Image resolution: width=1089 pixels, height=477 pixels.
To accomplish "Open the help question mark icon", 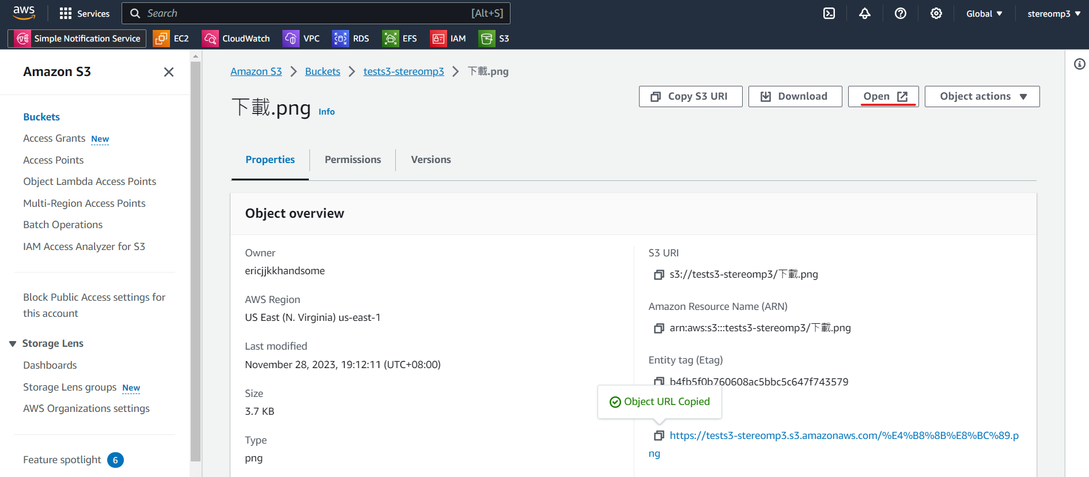I will (x=901, y=13).
